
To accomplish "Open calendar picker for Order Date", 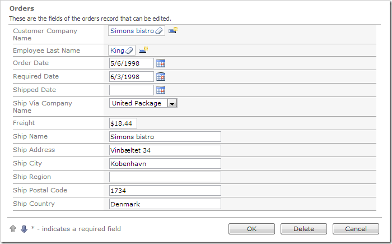I will (x=161, y=63).
